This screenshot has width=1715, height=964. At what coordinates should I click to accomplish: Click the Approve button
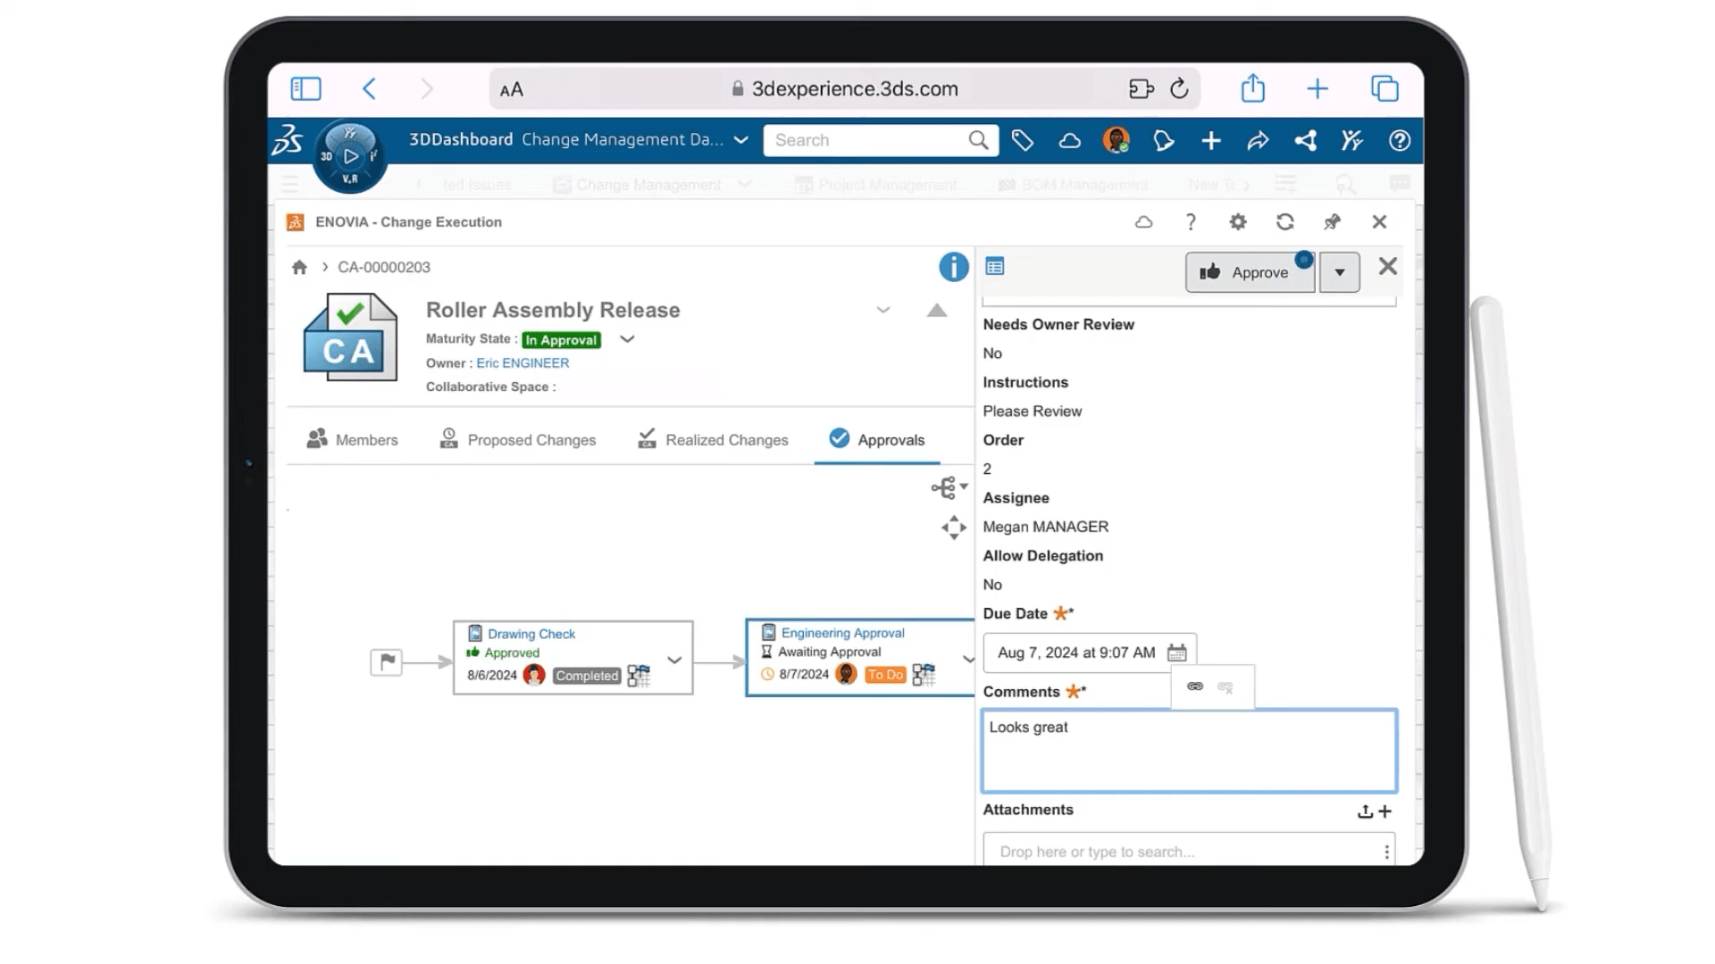point(1250,272)
